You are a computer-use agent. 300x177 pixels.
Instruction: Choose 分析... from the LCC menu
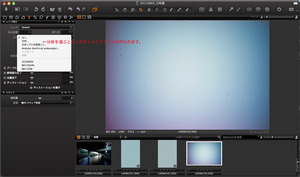click(25, 41)
